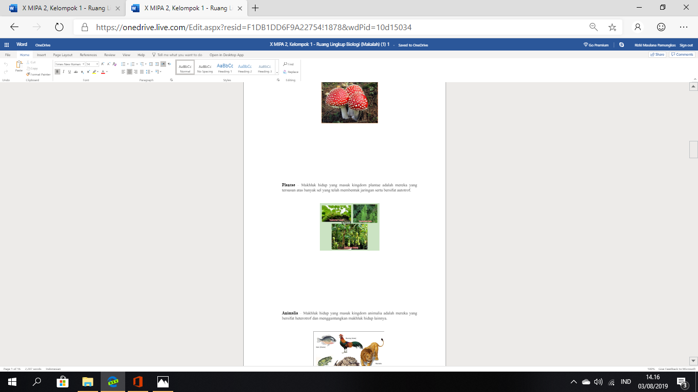Toggle left-to-right text direction
Screen dimensions: 698x392
click(x=163, y=64)
